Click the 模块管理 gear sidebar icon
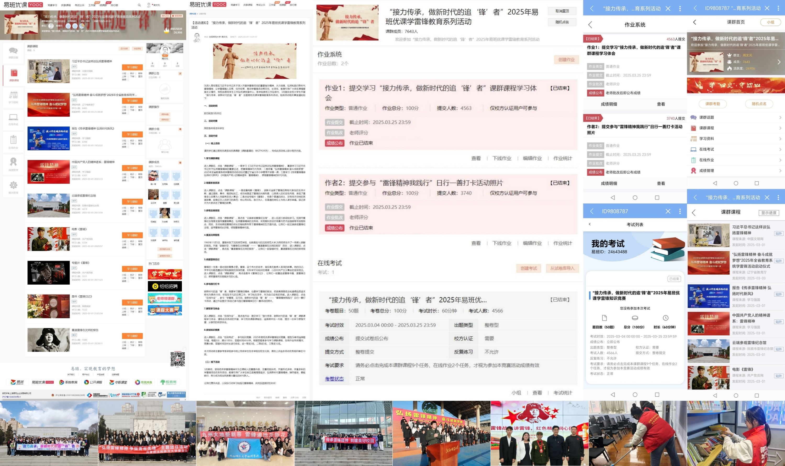Screen dimensions: 785x466 pyautogui.click(x=13, y=185)
